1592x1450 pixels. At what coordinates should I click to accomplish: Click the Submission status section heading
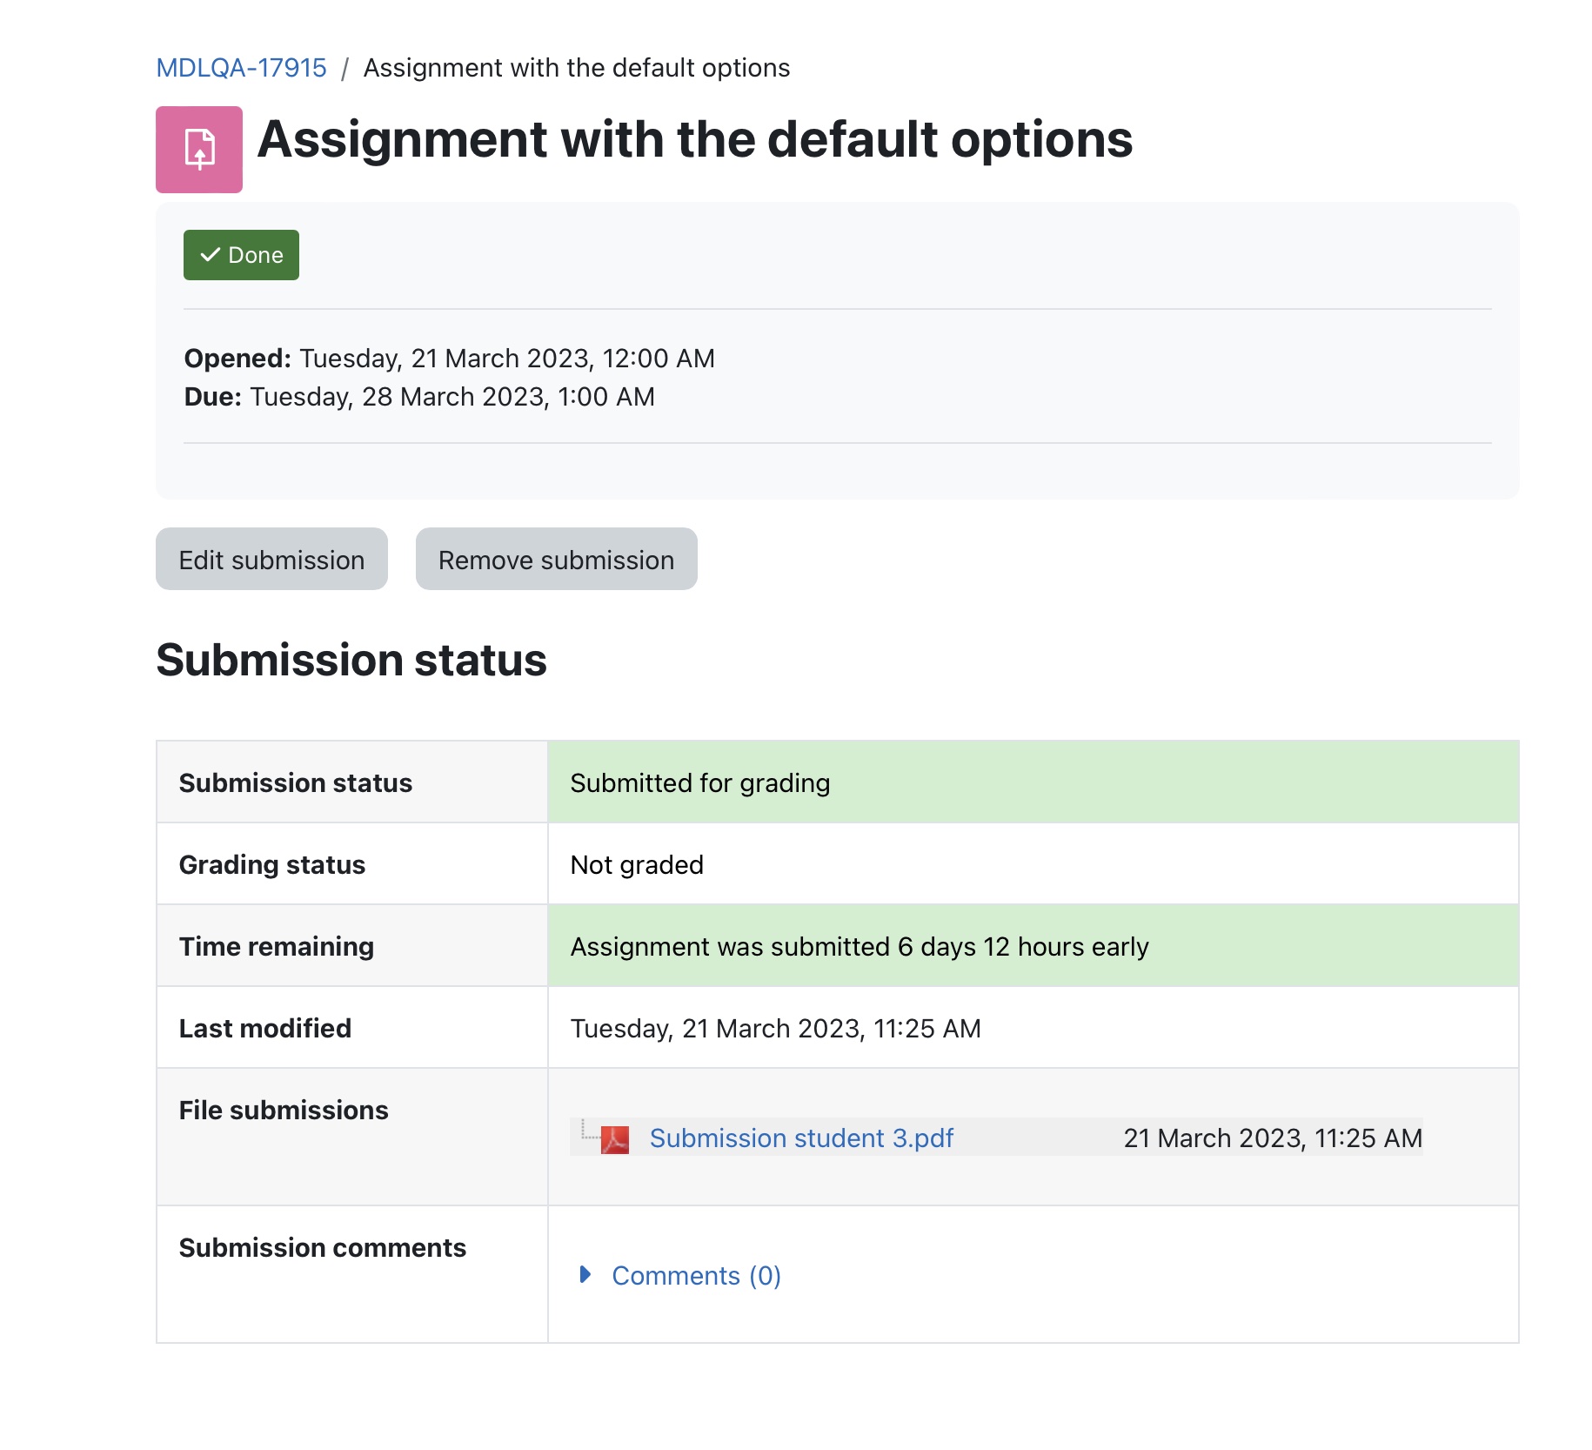click(x=351, y=660)
